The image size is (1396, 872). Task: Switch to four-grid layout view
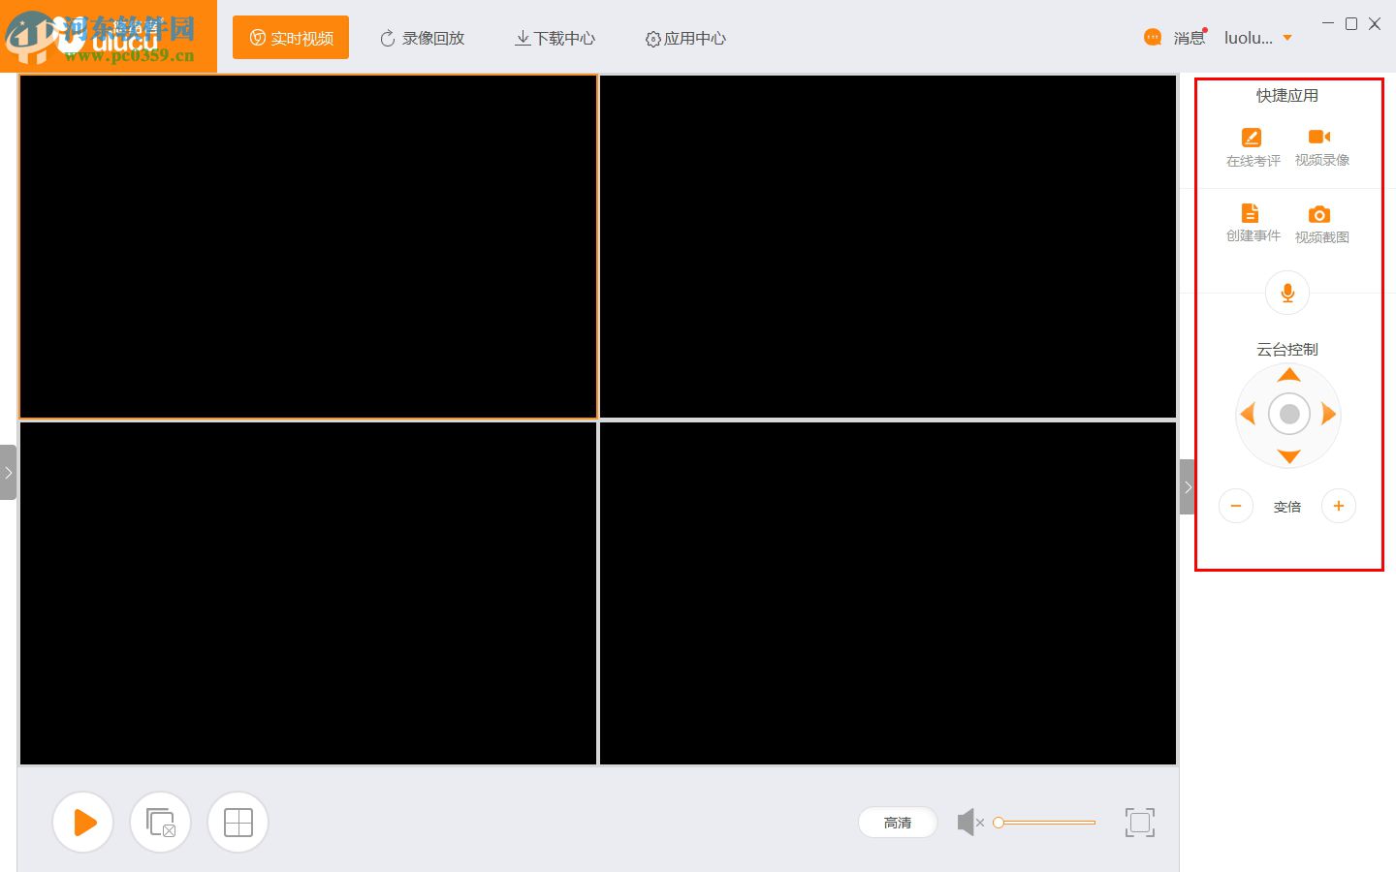click(x=238, y=822)
